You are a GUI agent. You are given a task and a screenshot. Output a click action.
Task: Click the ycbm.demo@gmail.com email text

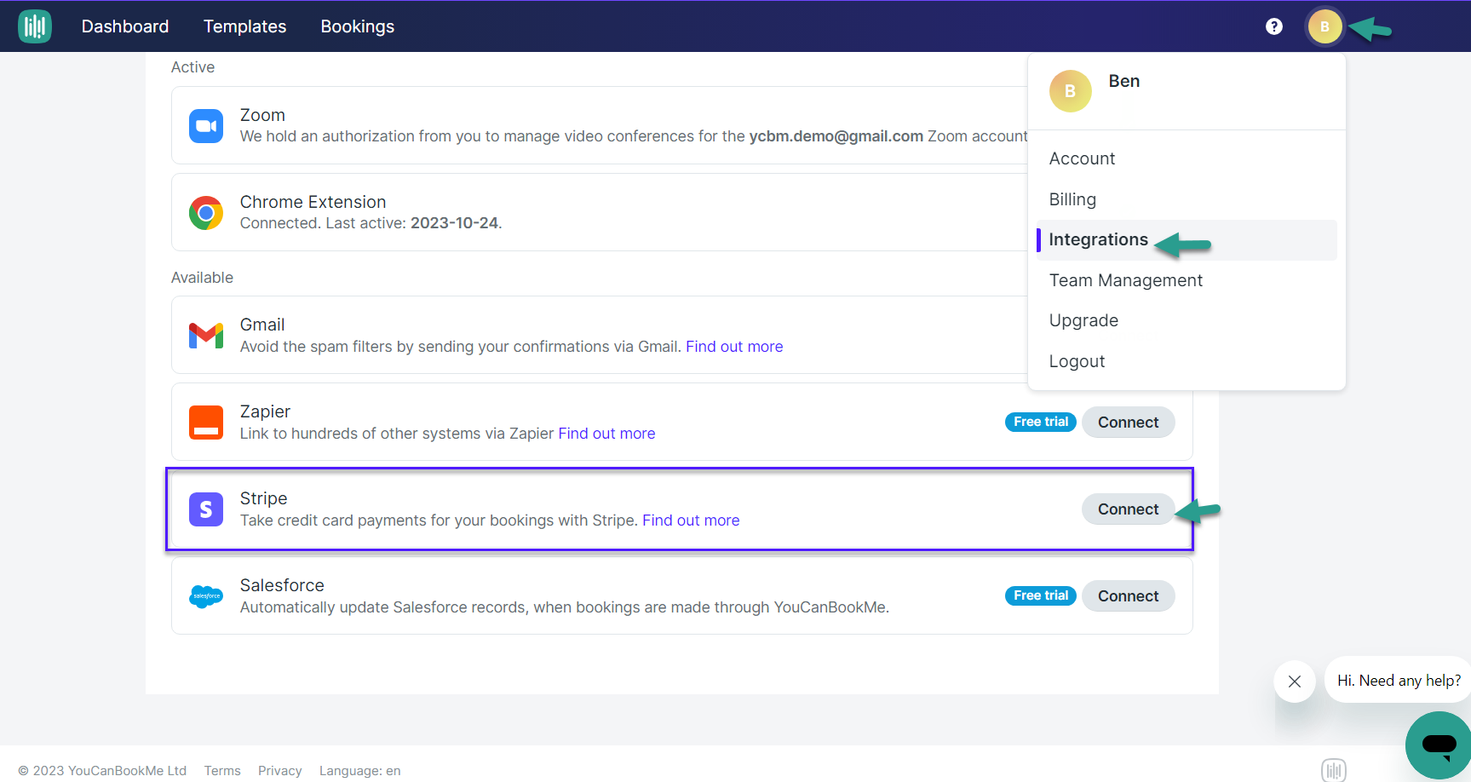(x=836, y=136)
